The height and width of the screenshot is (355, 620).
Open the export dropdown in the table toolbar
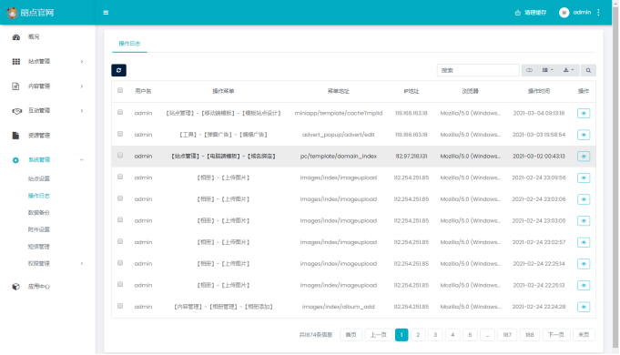[569, 70]
